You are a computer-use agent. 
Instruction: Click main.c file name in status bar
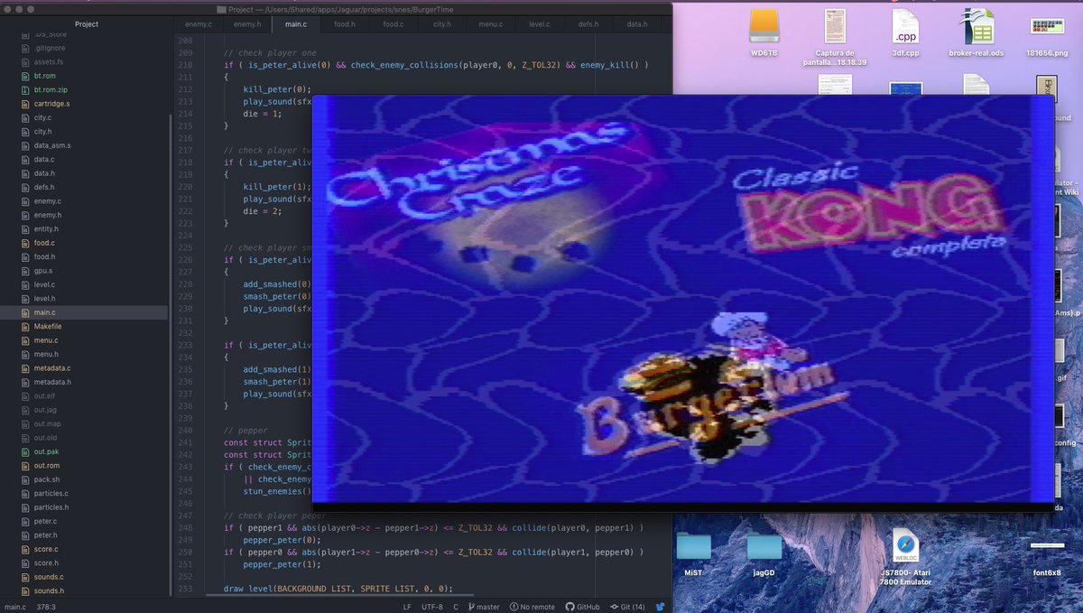(15, 607)
